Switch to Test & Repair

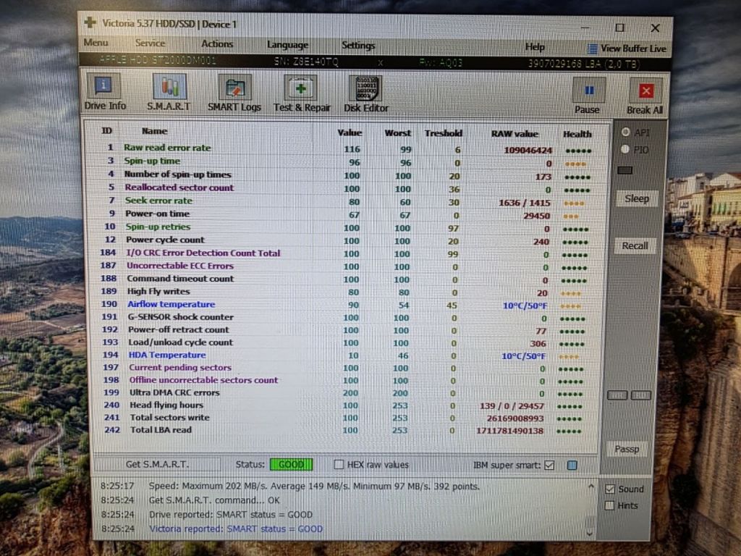[302, 94]
